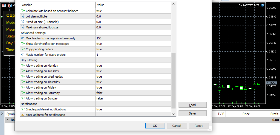
Task: Click the T / P column header in Toolbox
Action: [x=221, y=114]
